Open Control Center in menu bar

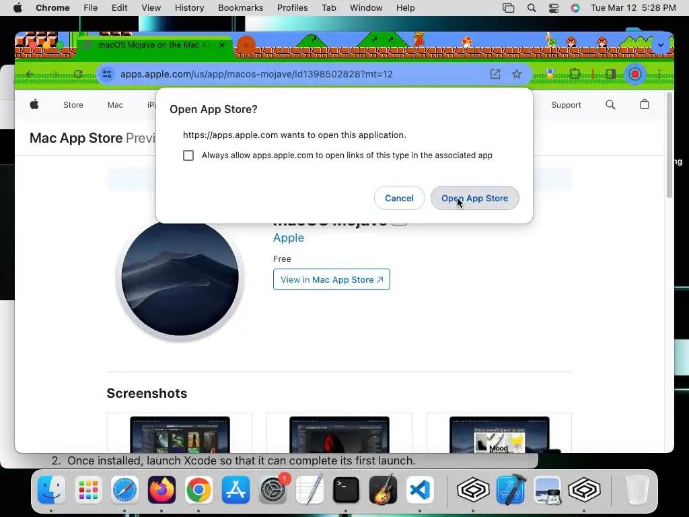point(554,8)
